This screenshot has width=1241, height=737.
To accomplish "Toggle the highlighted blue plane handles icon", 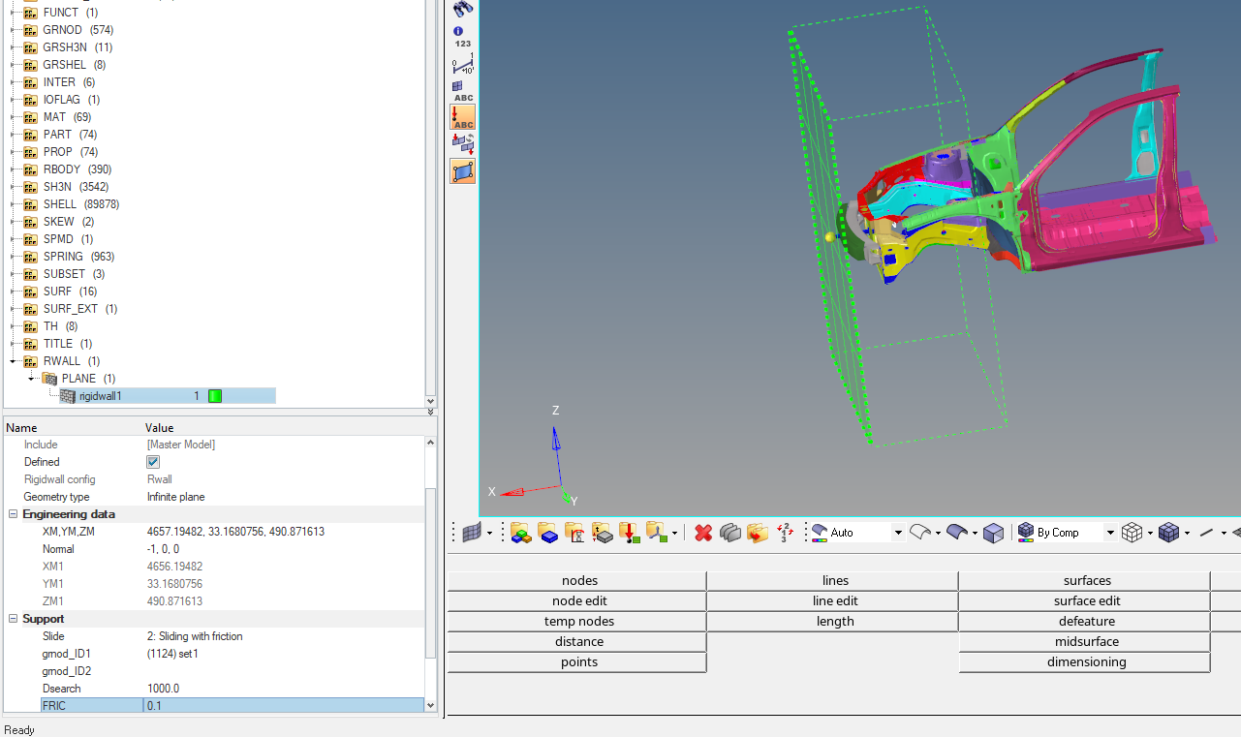I will 462,171.
